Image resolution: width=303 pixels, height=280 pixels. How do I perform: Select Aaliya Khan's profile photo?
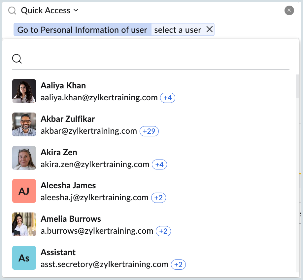(24, 91)
